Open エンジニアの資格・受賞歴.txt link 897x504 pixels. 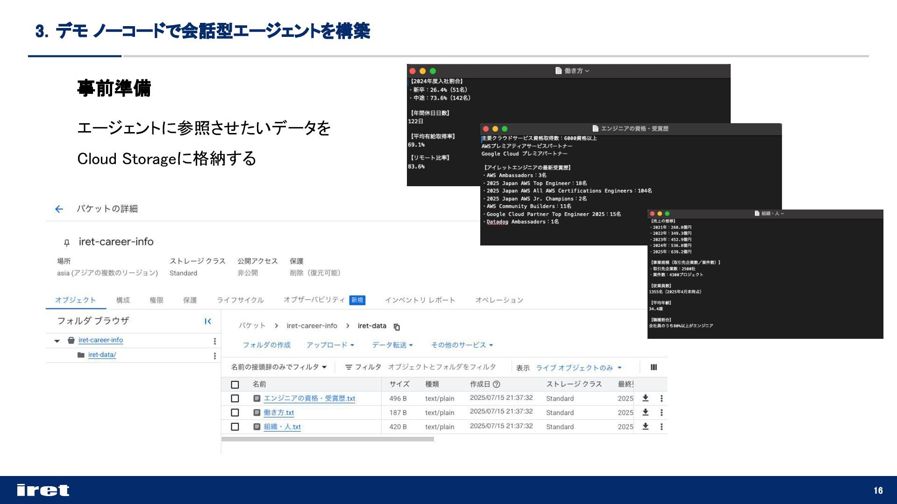click(309, 399)
